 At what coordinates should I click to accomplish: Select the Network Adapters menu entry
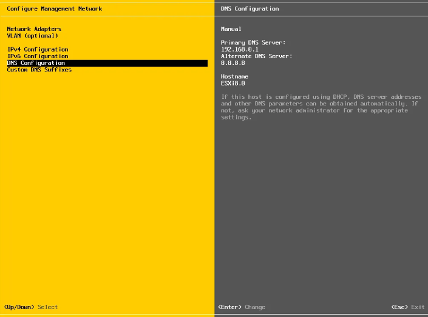click(34, 29)
